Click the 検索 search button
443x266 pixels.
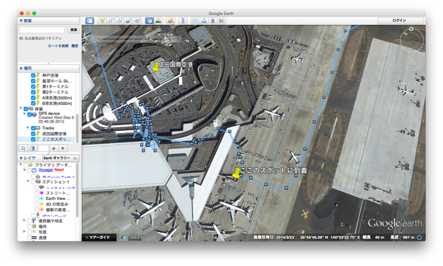tap(74, 30)
